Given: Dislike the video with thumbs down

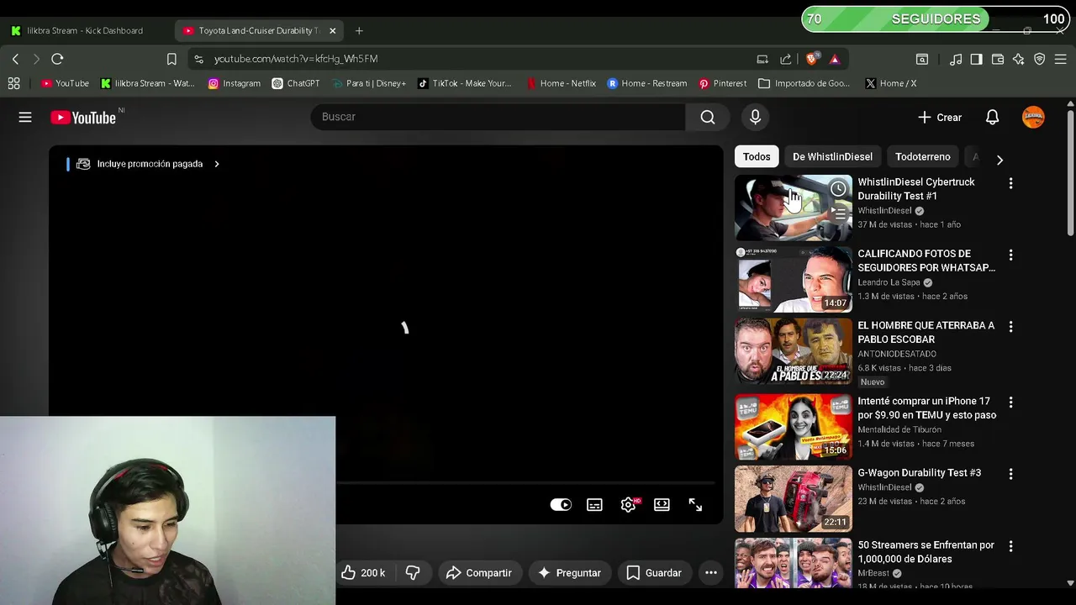Looking at the screenshot, I should coord(413,573).
